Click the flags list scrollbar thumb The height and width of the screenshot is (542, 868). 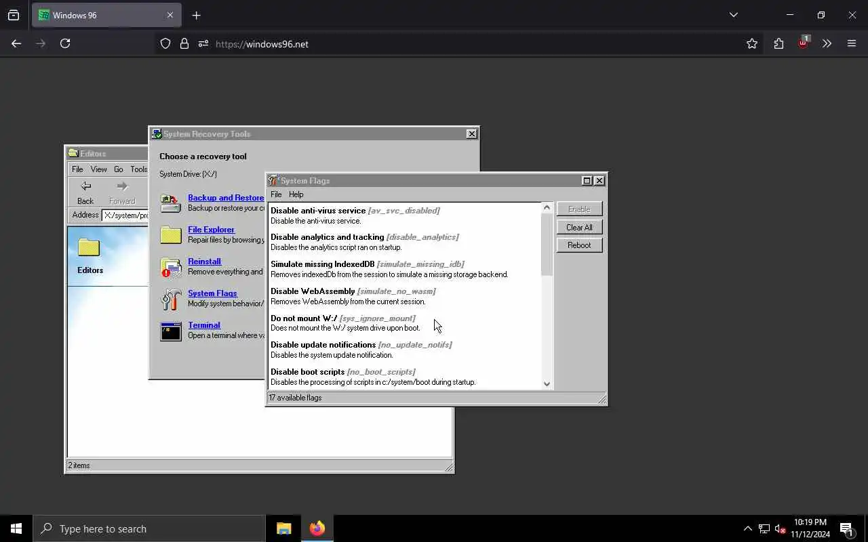tap(547, 245)
